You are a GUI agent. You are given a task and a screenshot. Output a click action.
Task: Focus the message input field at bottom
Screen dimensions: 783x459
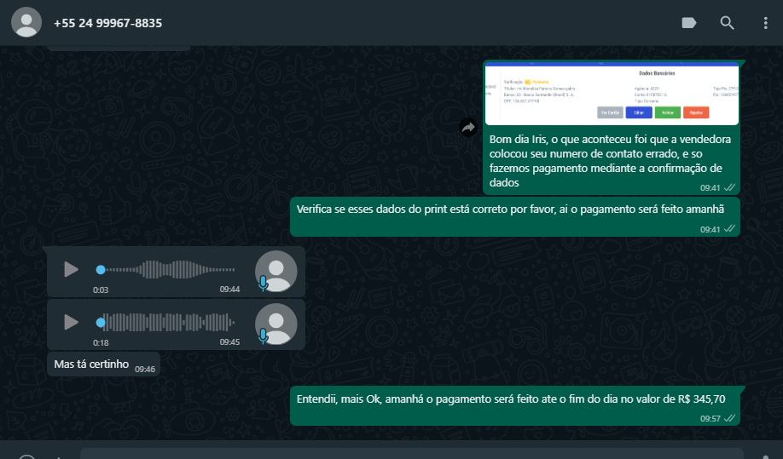409,454
